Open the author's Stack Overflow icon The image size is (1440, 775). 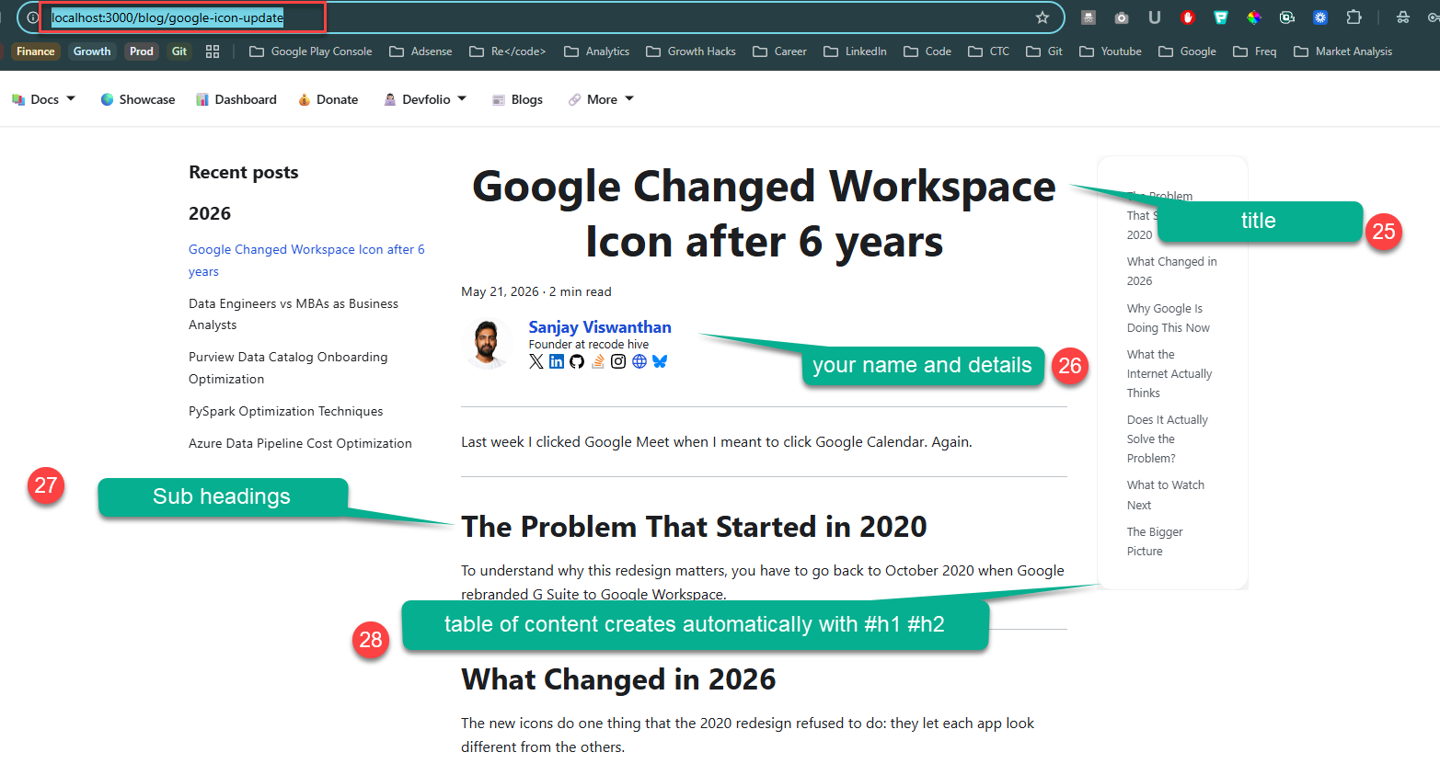598,361
